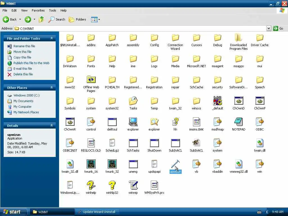This screenshot has height=216, width=288.
Task: Open My Network Places link
Action: [26, 112]
